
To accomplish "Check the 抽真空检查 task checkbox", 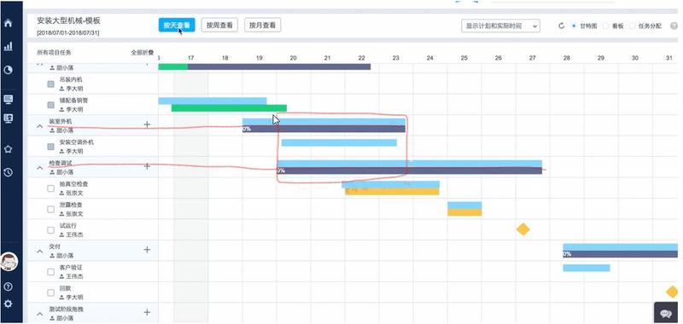I will (51, 188).
